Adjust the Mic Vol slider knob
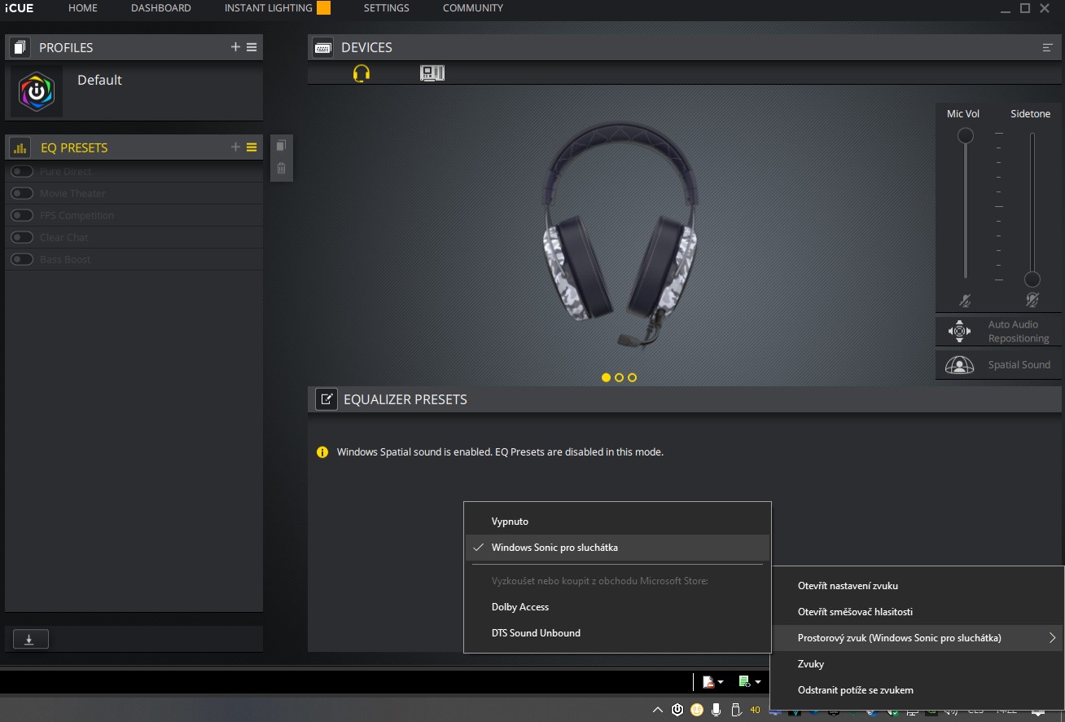This screenshot has width=1065, height=722. pyautogui.click(x=966, y=136)
